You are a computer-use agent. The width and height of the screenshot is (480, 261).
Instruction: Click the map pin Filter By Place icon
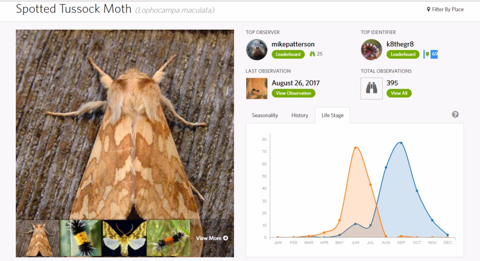429,9
